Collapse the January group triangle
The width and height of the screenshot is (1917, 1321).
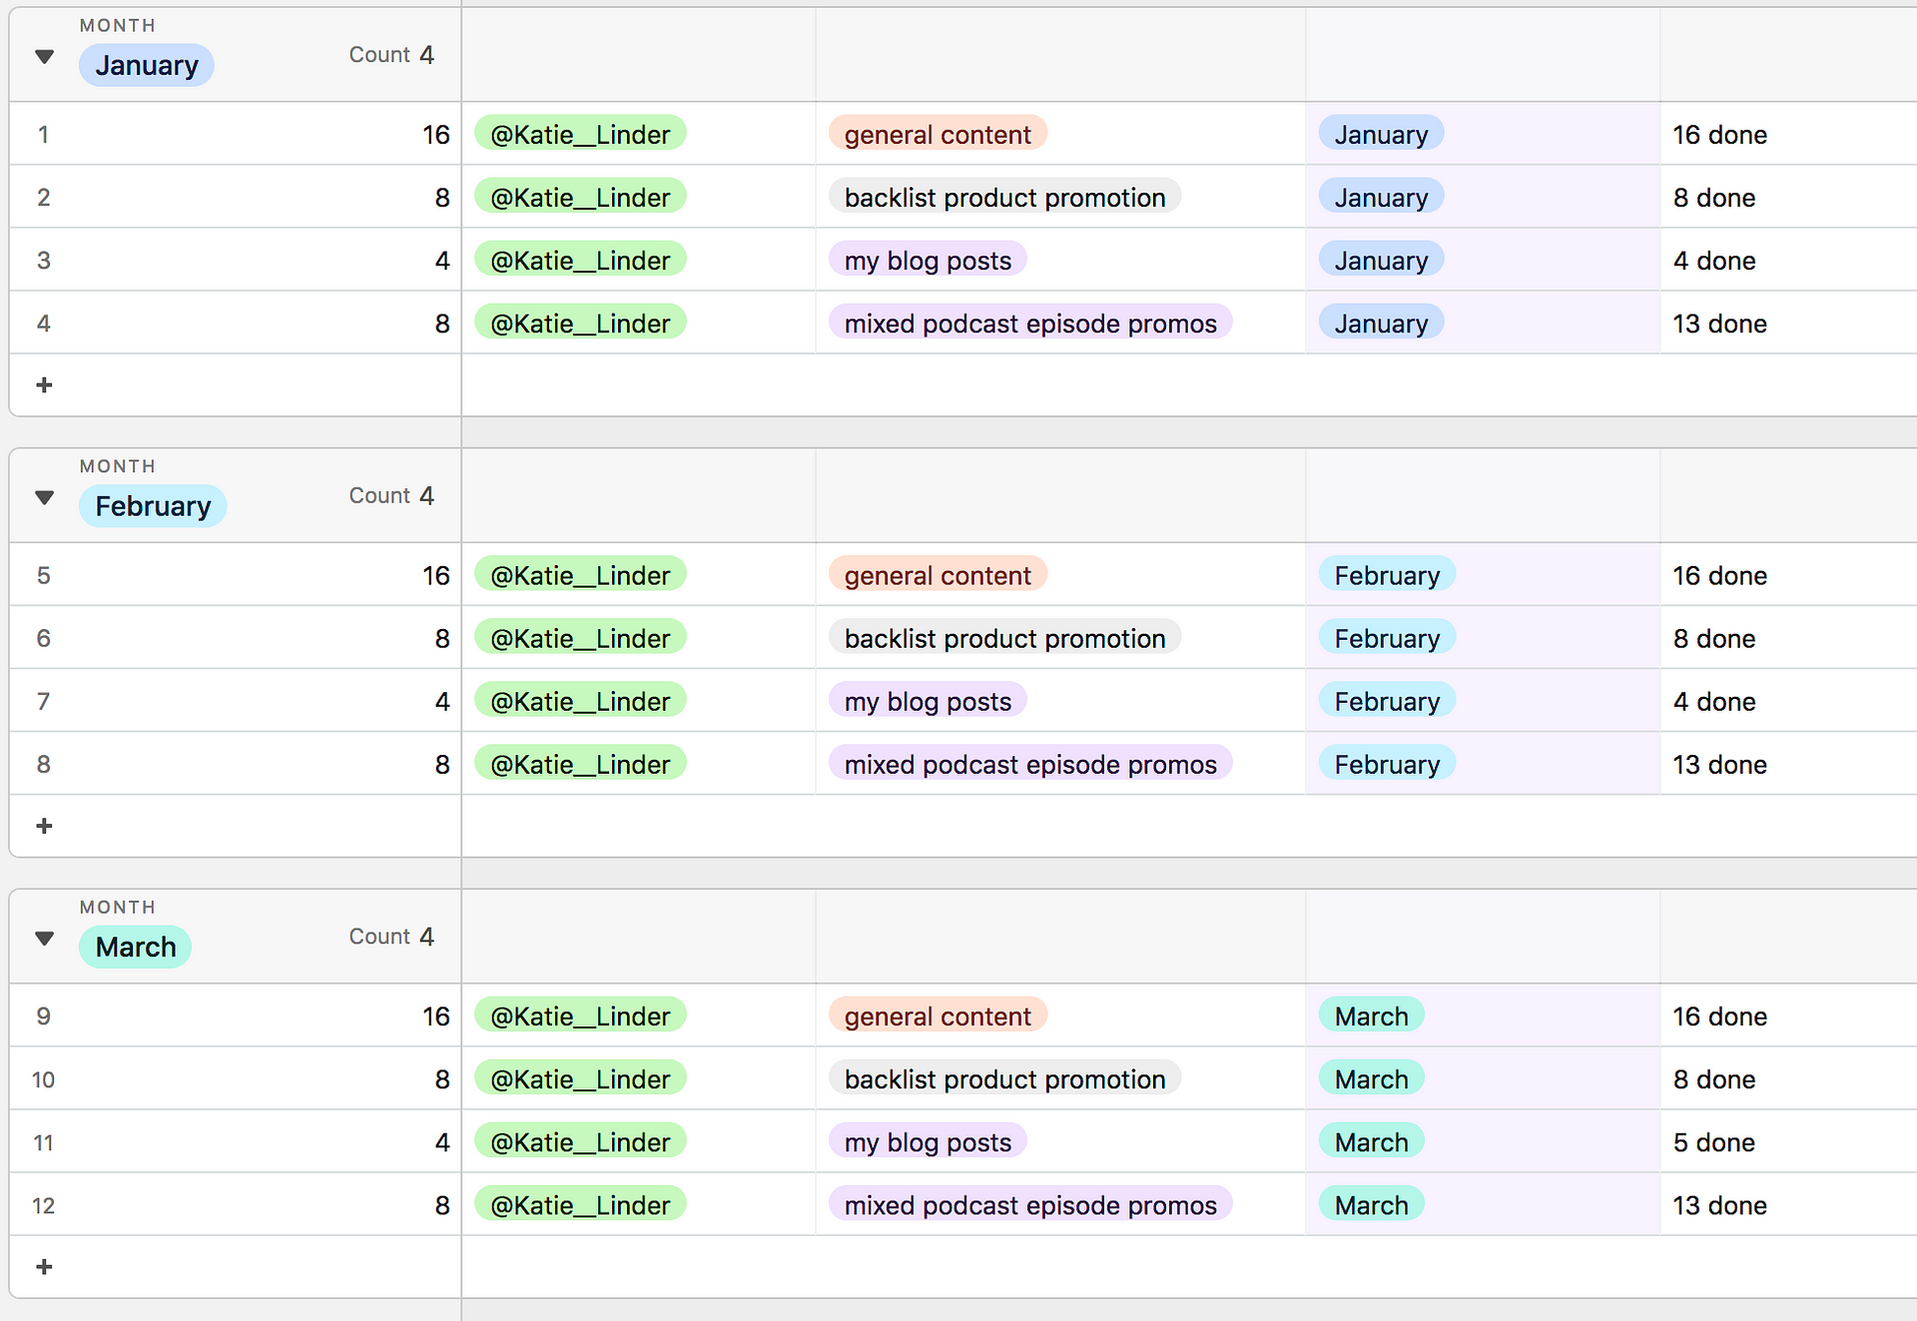(x=44, y=56)
